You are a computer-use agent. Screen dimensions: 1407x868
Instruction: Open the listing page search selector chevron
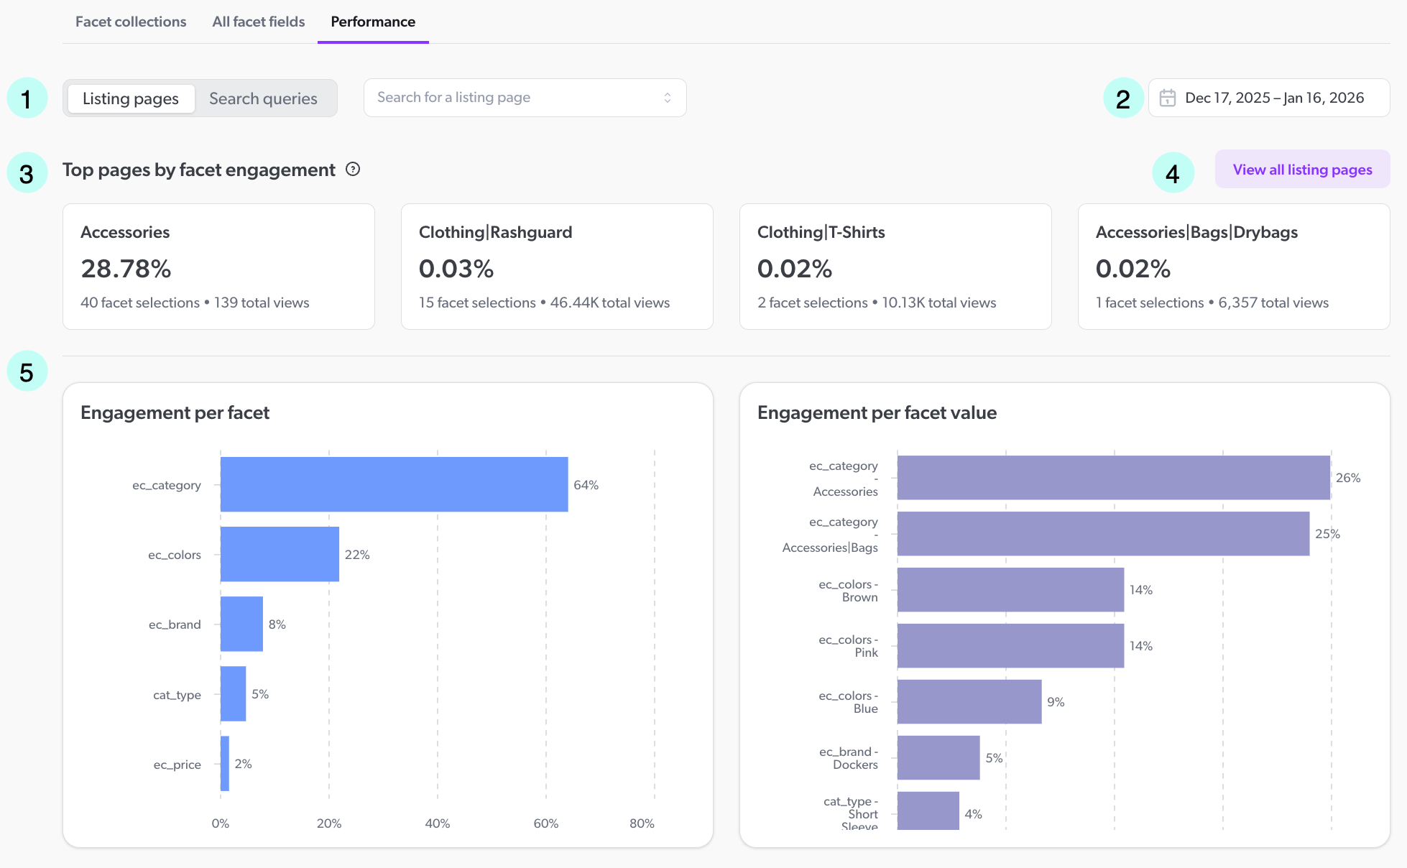coord(667,97)
